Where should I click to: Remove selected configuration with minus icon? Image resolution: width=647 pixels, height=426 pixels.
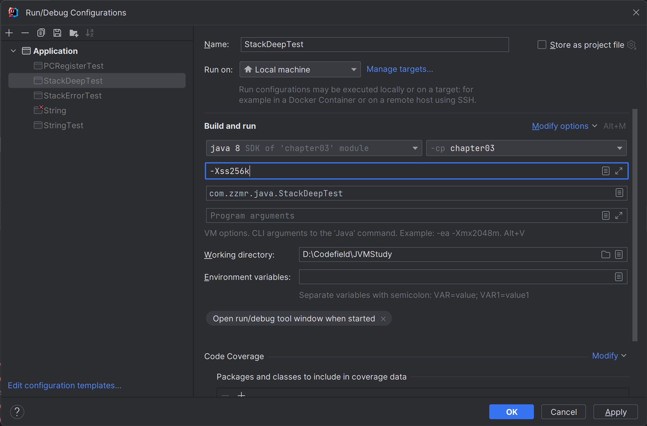(x=25, y=33)
